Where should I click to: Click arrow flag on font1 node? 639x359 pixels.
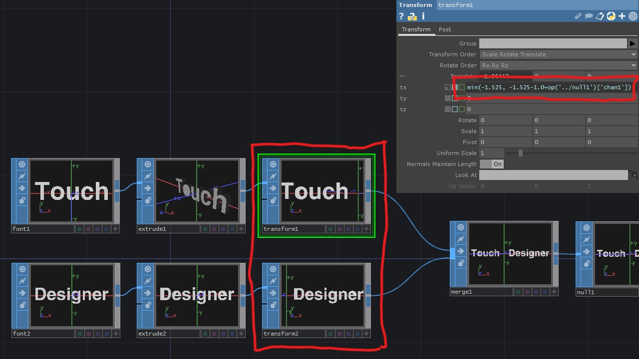tap(22, 188)
